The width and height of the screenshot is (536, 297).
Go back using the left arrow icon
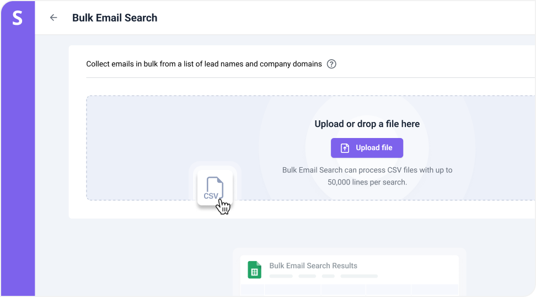(53, 18)
